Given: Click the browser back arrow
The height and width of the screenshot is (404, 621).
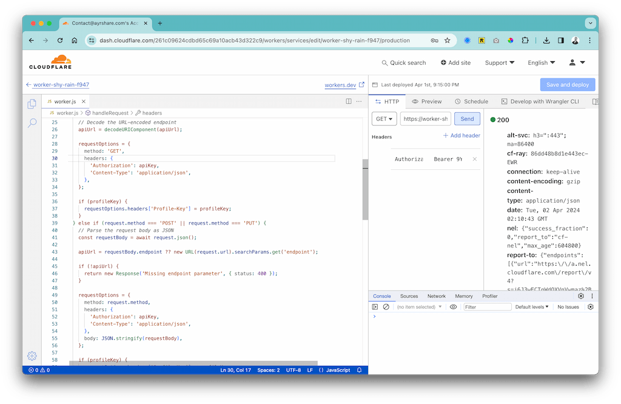Looking at the screenshot, I should click(x=32, y=41).
